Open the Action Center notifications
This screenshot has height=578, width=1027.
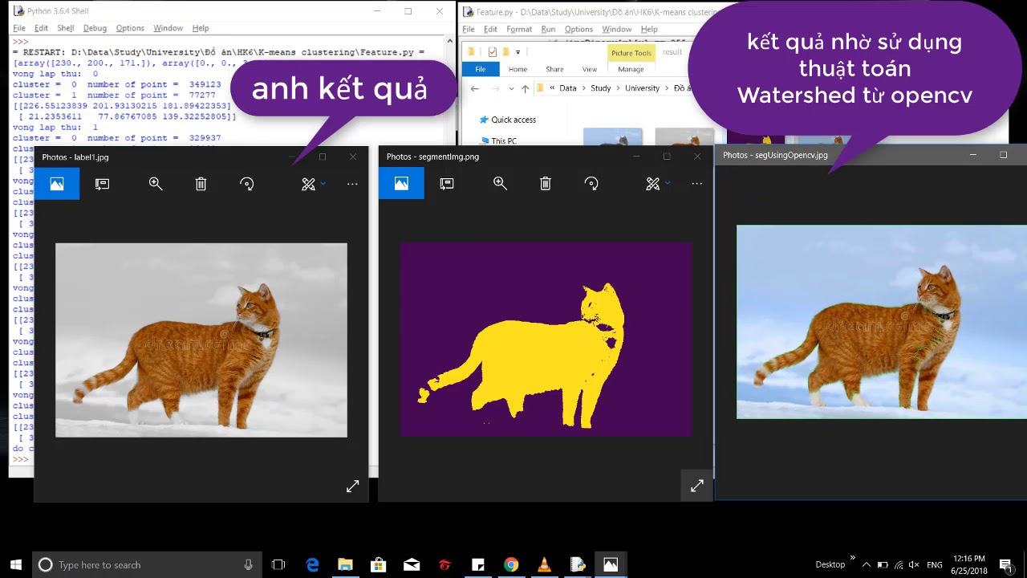point(1006,564)
